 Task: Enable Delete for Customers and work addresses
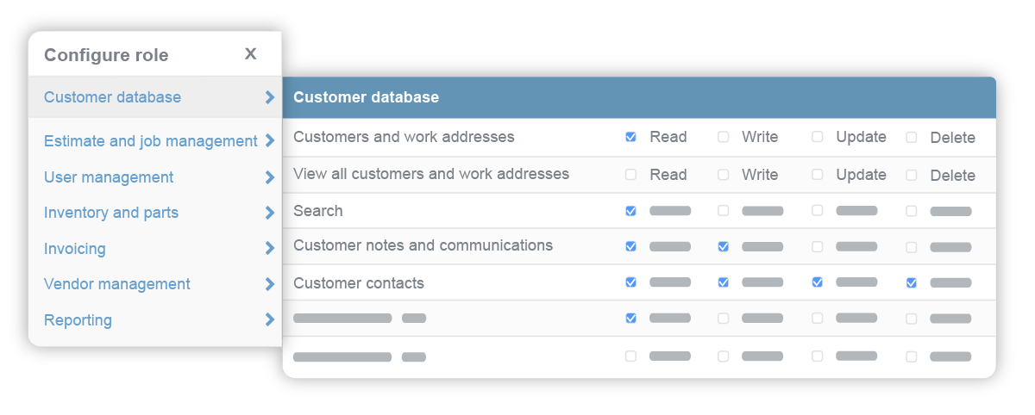click(912, 138)
